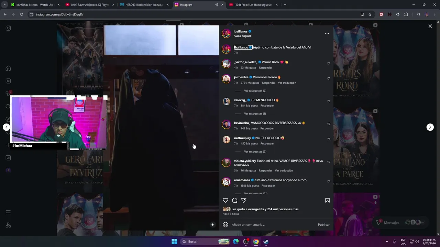Expand renatosaaa's 21 replies

pyautogui.click(x=256, y=193)
